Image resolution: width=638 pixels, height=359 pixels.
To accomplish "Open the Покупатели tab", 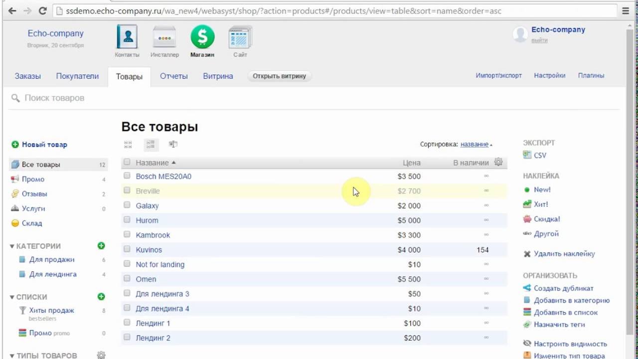I will coord(77,76).
